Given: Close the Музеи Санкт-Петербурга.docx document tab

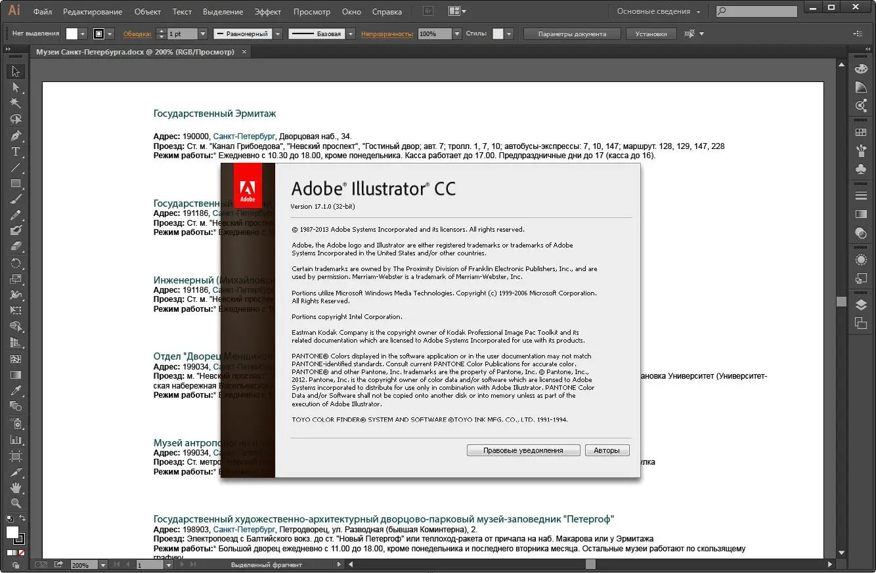Looking at the screenshot, I should click(x=244, y=52).
